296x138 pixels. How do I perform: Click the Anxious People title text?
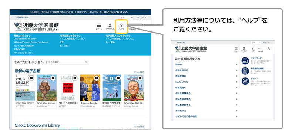(89, 104)
